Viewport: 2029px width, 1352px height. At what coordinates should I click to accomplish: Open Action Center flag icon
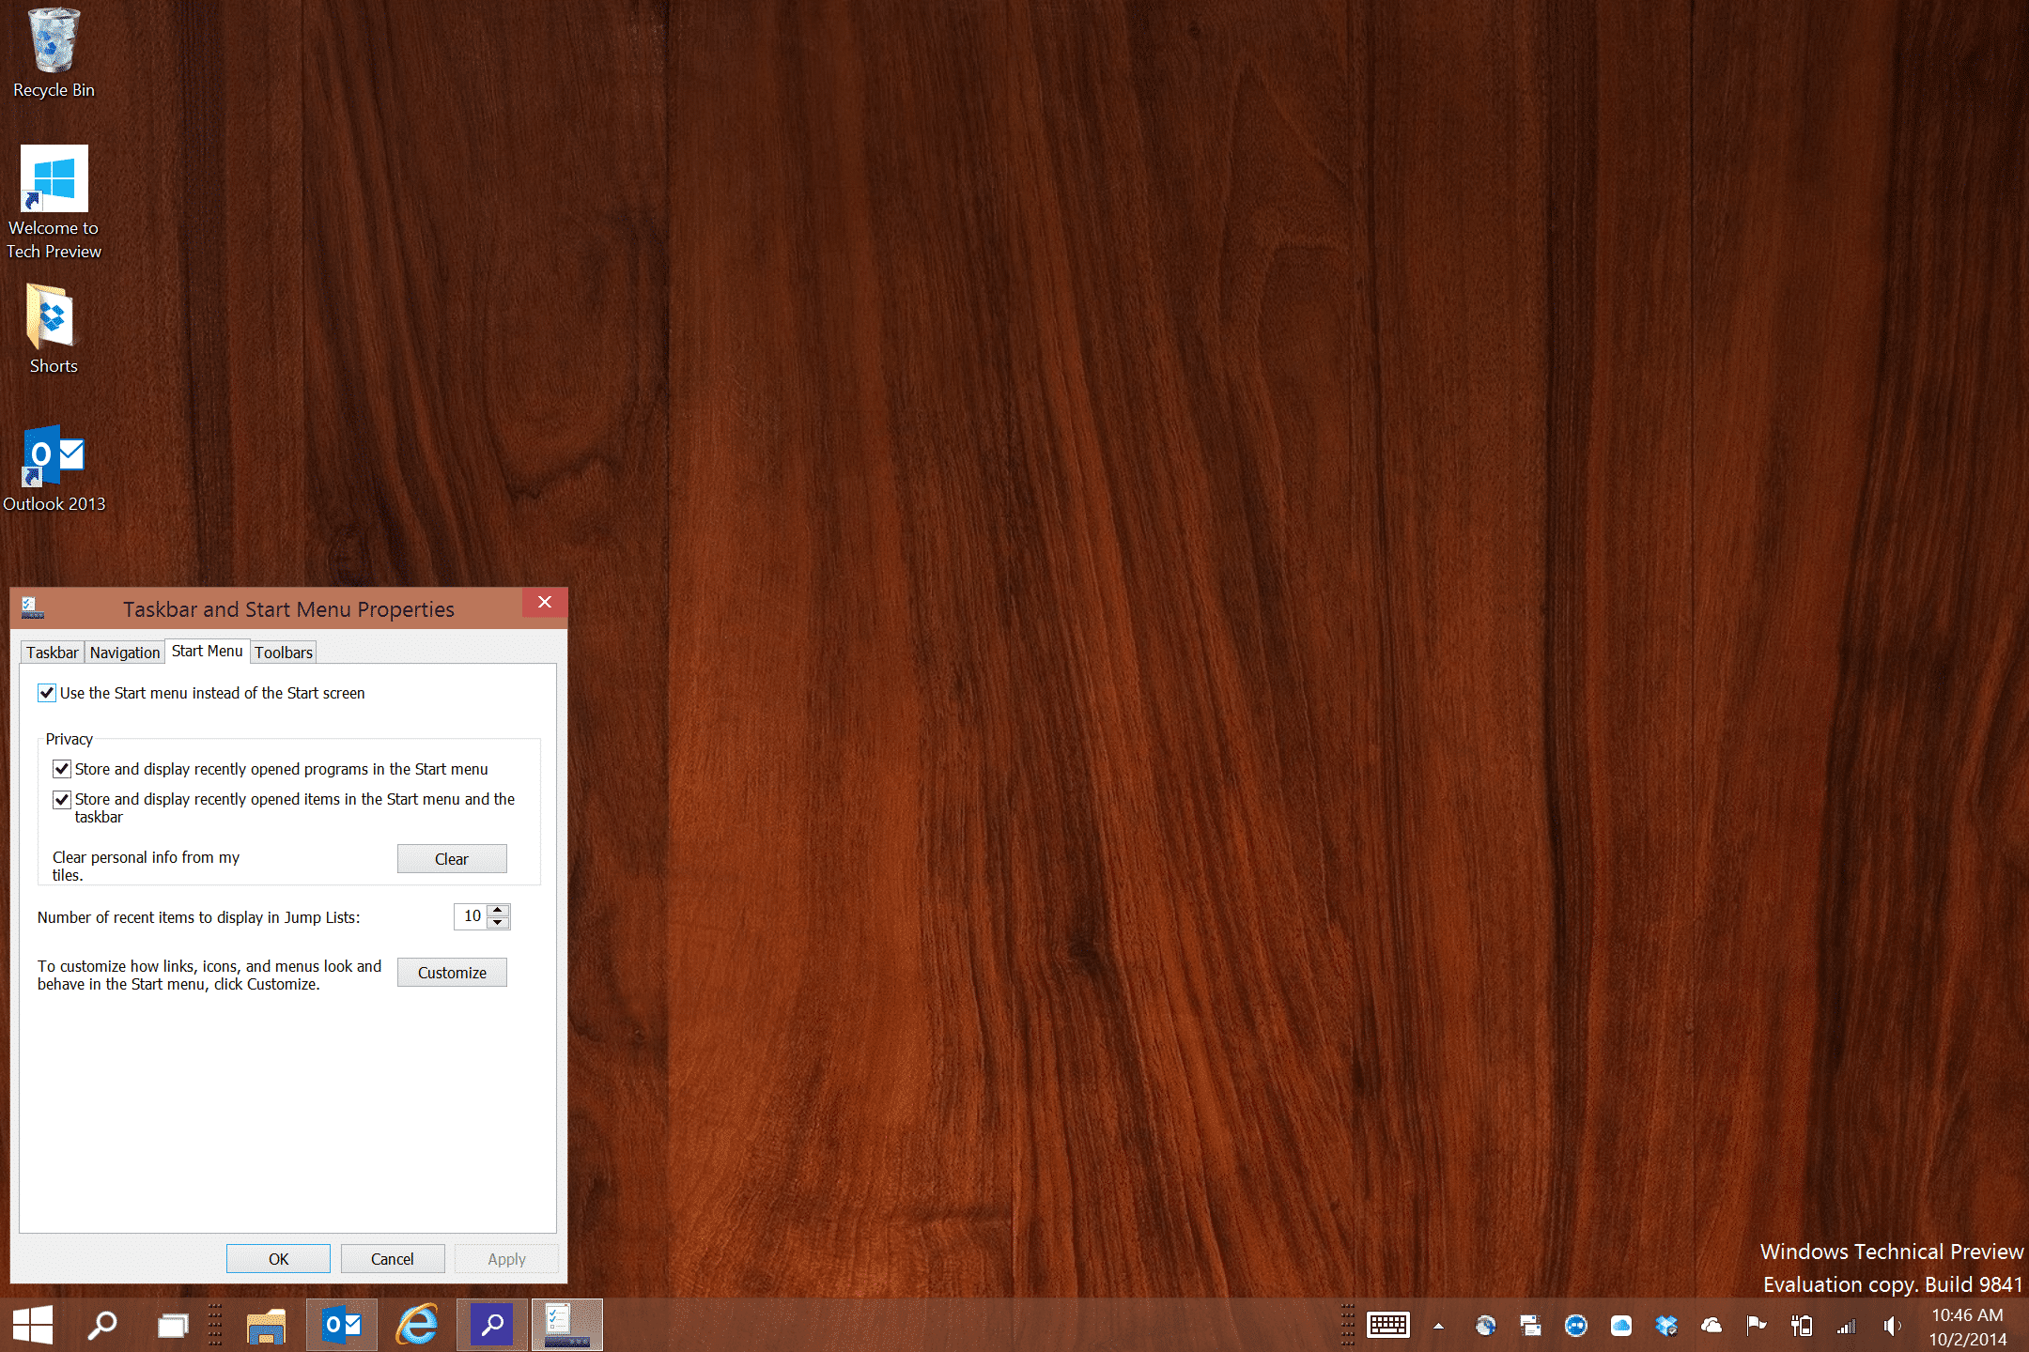[x=1756, y=1325]
